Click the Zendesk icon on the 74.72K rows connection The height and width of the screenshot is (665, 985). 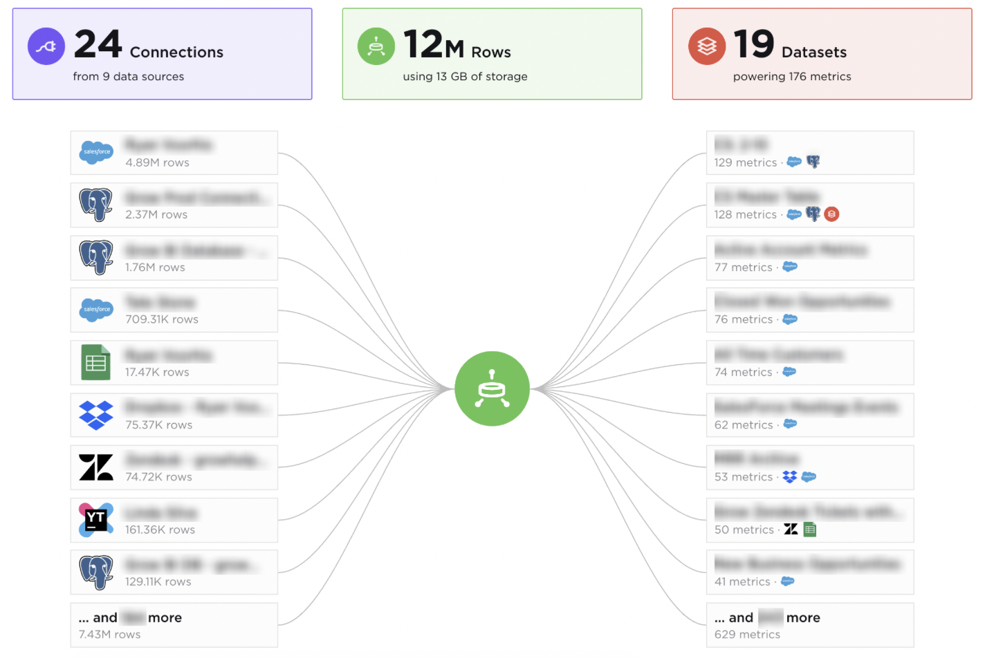[96, 467]
